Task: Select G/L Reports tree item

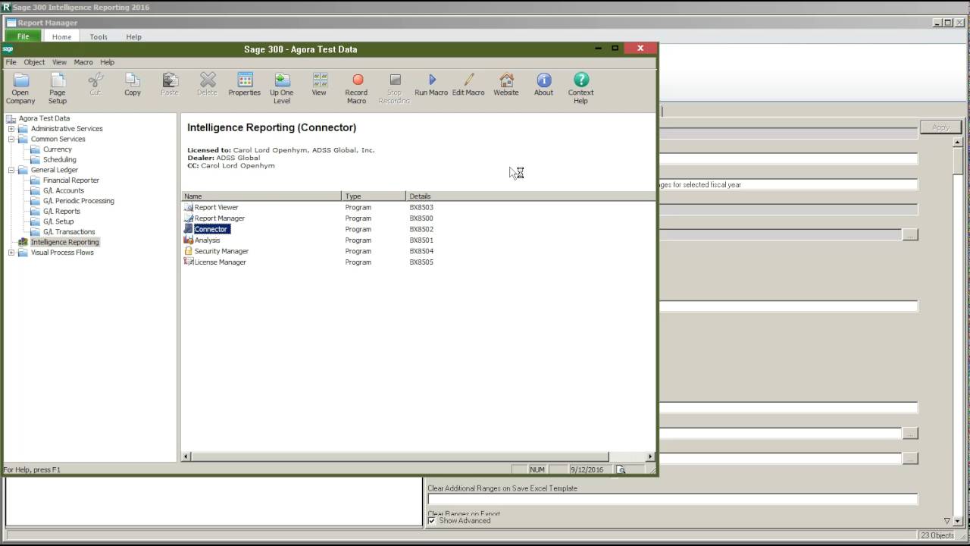Action: coord(61,212)
